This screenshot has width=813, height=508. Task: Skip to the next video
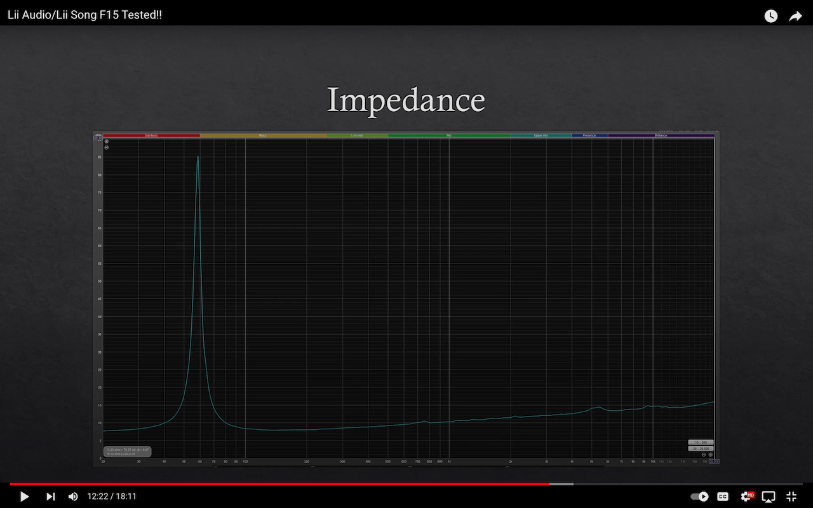pyautogui.click(x=50, y=497)
